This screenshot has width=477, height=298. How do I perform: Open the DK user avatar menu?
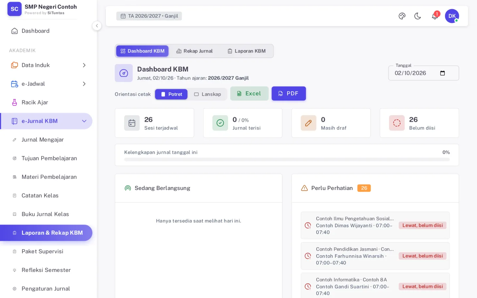(452, 16)
